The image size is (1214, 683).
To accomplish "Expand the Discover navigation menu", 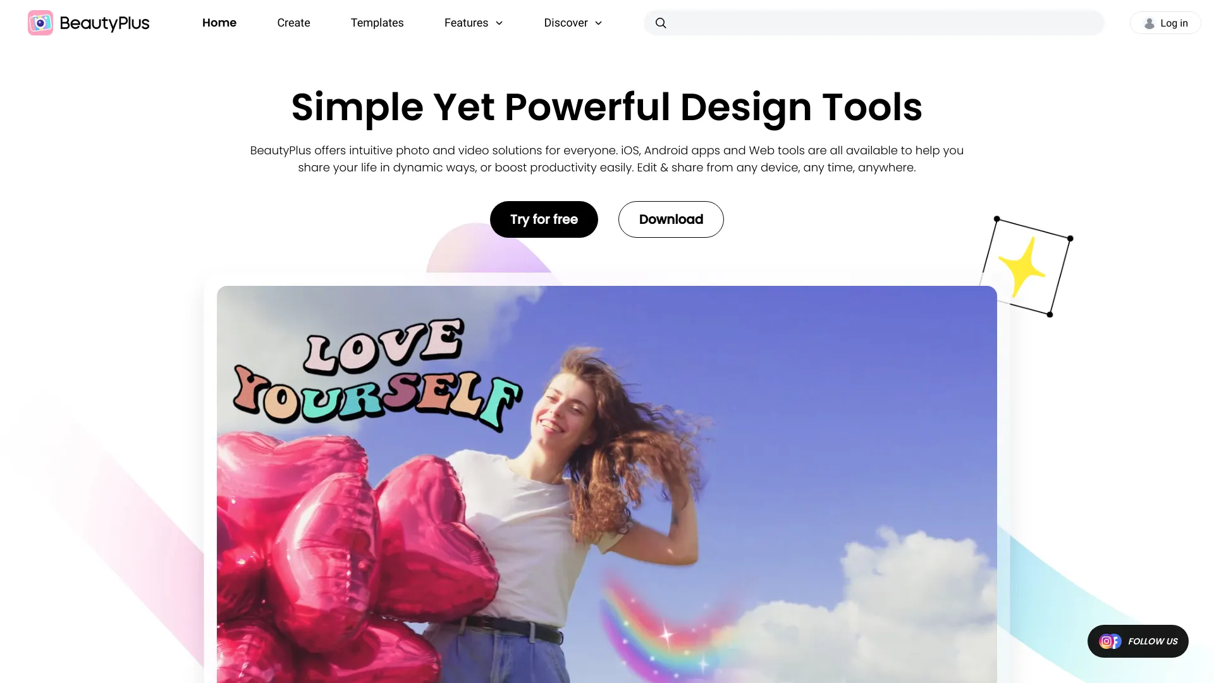I will tap(573, 23).
